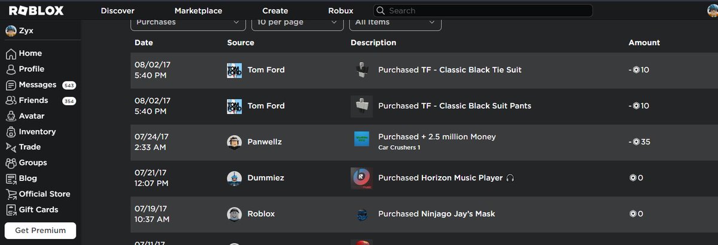Click the Date column header
718x245 pixels.
[144, 43]
